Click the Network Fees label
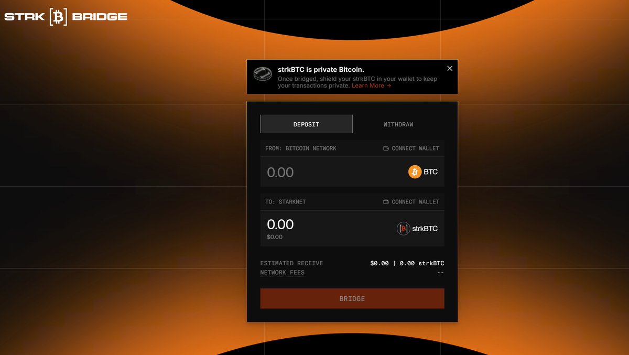Screen dimensions: 629x355 (283, 273)
